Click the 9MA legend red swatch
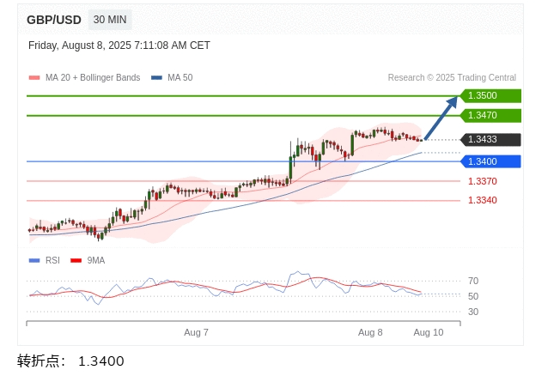Screen dimensions: 560x382 (76, 260)
